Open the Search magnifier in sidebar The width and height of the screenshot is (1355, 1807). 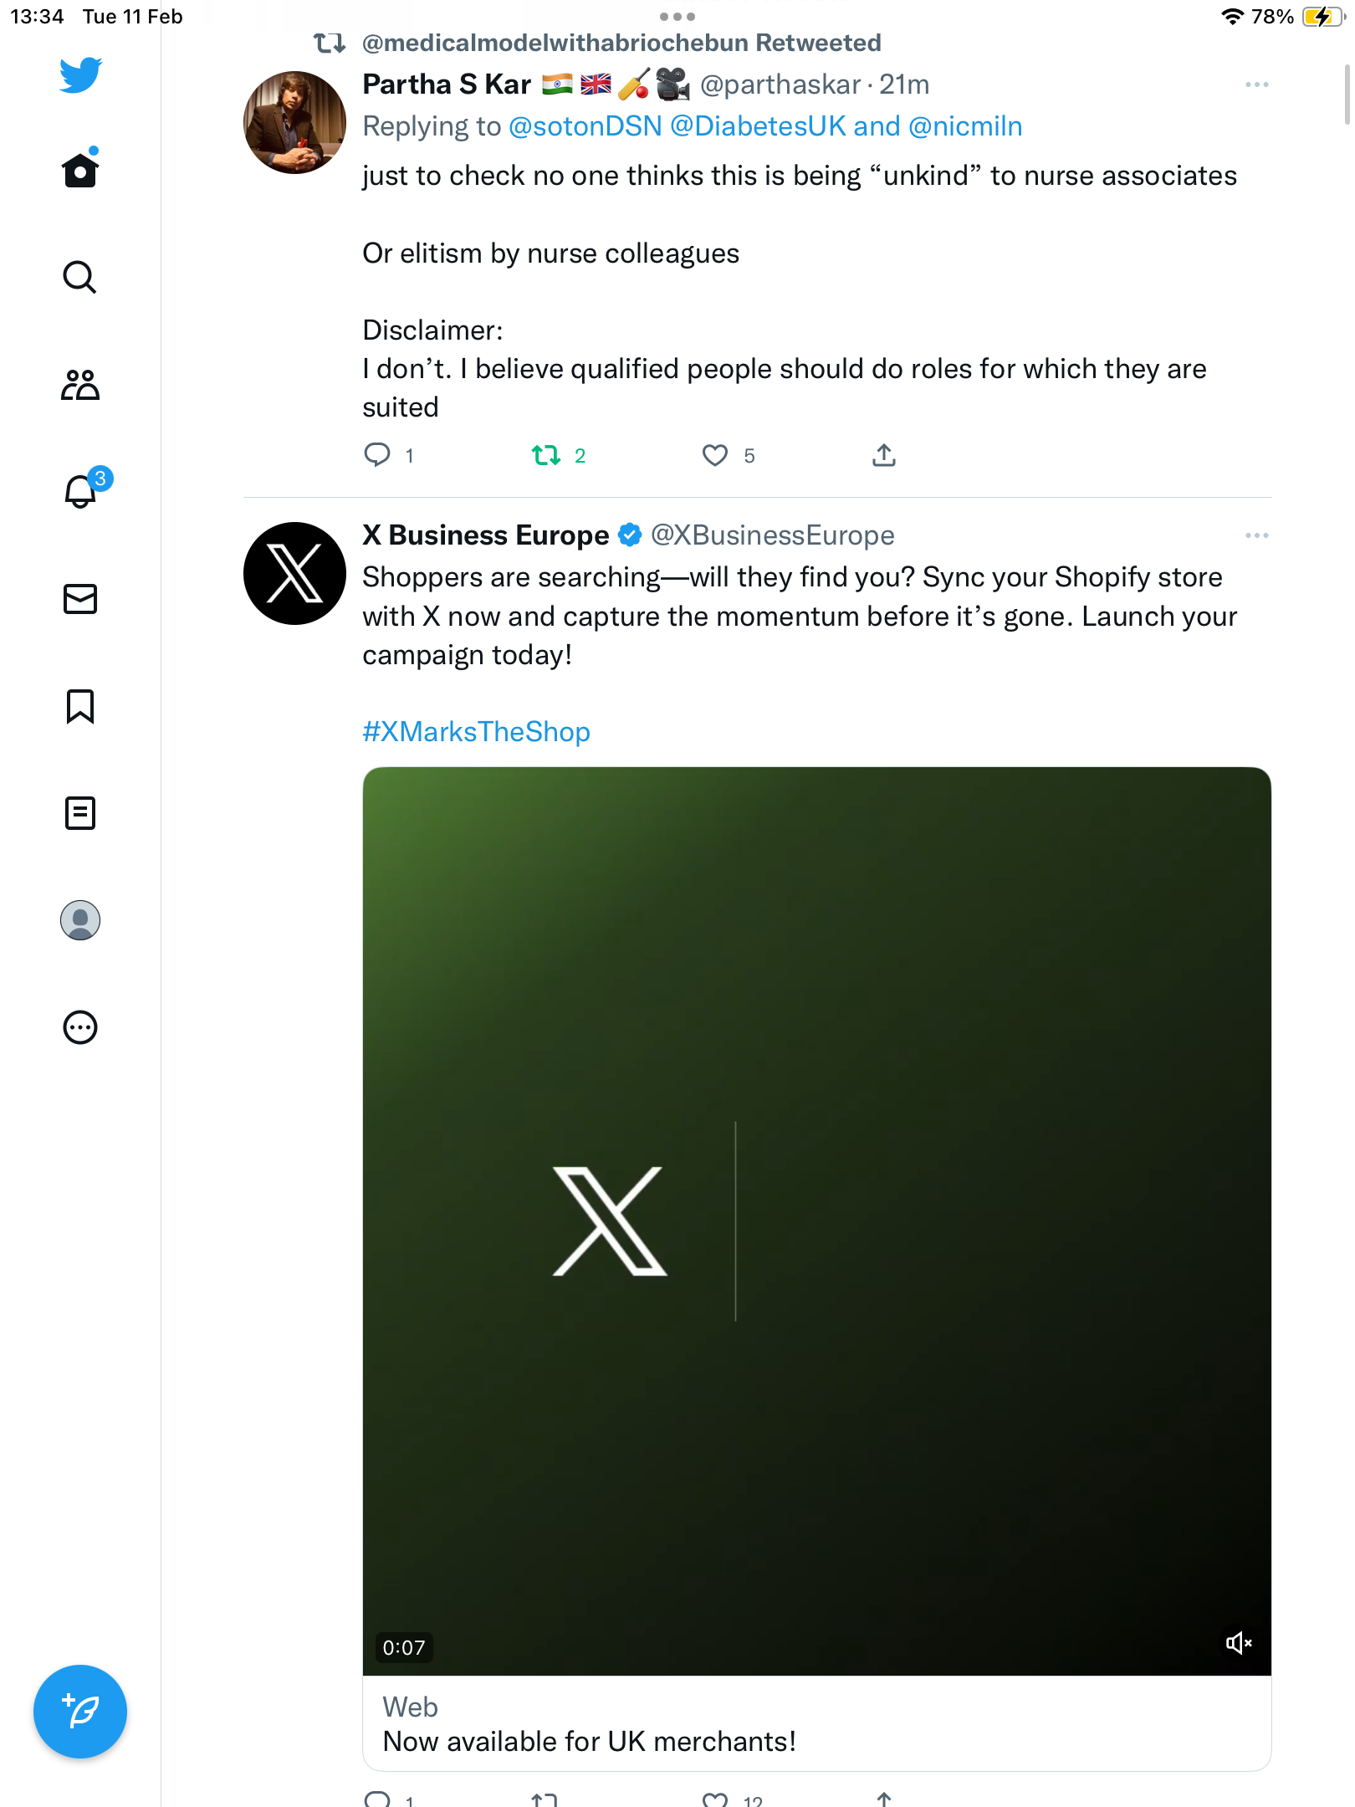[80, 277]
